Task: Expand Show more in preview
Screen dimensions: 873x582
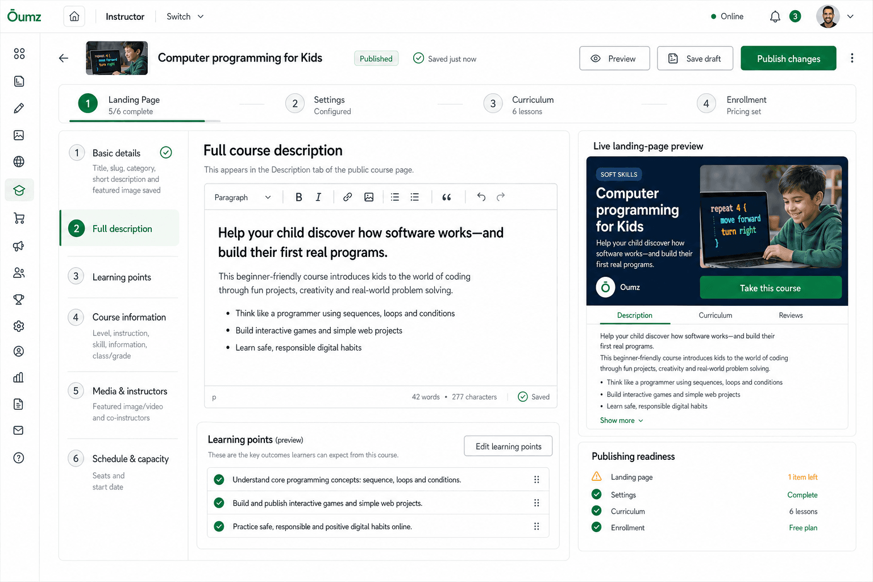Action: click(x=622, y=421)
